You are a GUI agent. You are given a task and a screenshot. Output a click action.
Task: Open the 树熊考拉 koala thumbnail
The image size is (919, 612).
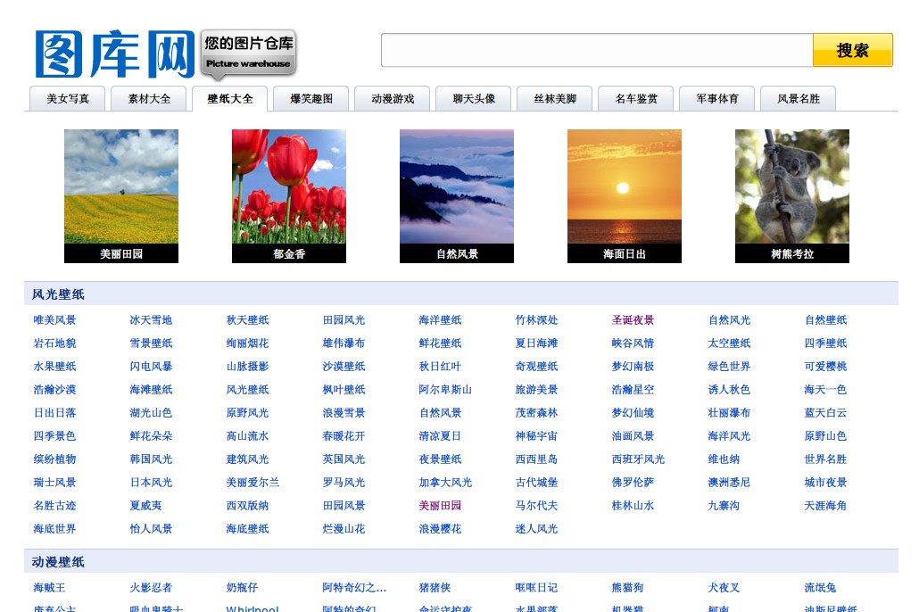click(791, 195)
